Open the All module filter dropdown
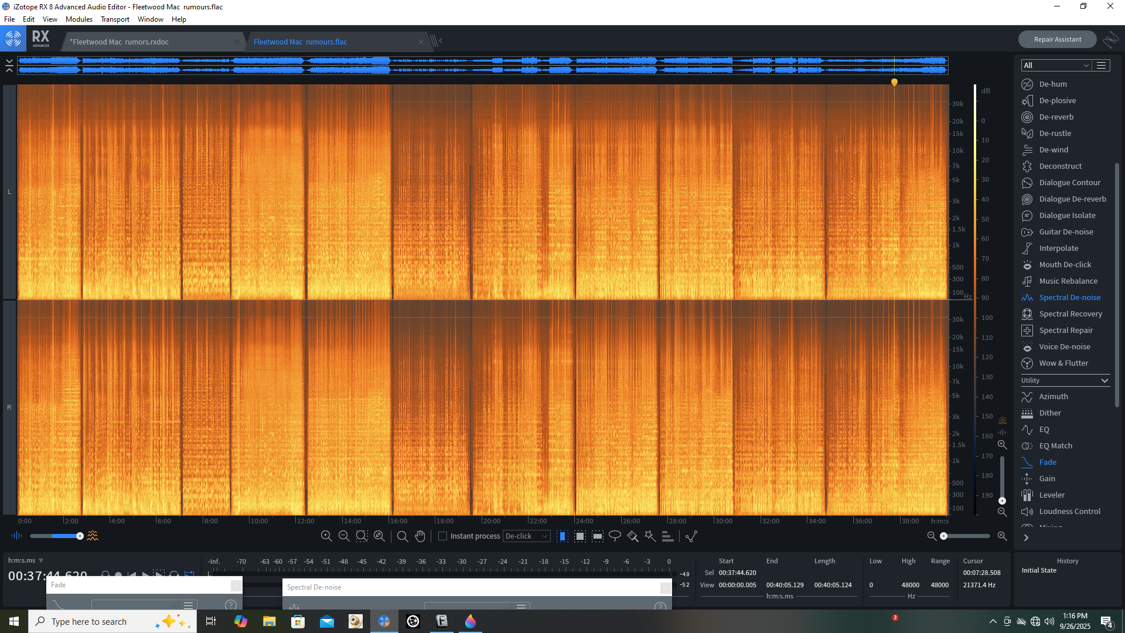 point(1055,65)
